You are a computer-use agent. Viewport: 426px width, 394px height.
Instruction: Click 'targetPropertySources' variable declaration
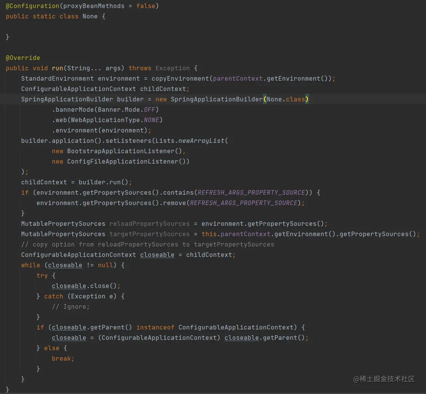149,234
